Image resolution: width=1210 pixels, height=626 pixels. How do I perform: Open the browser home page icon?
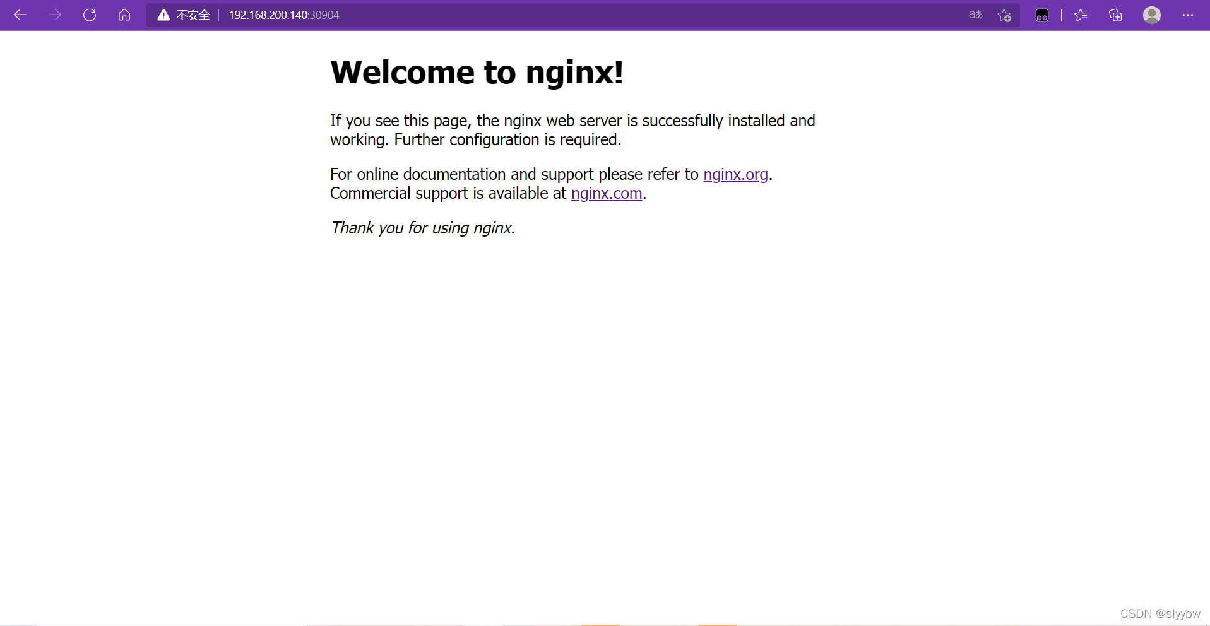pos(124,15)
